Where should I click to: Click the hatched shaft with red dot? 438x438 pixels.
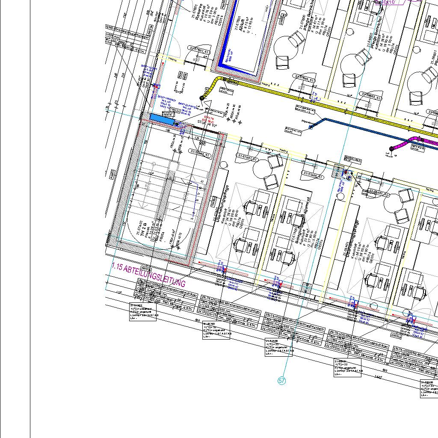(338, 170)
